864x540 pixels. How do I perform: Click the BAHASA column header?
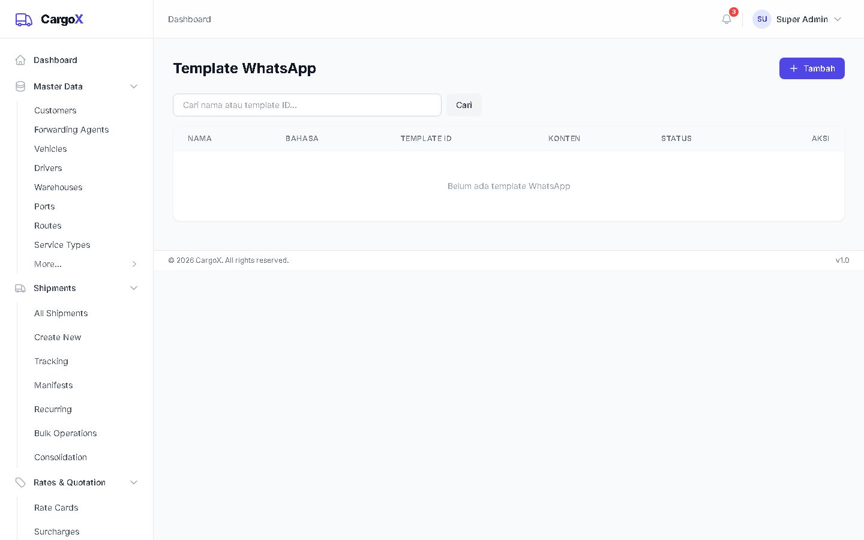point(302,139)
